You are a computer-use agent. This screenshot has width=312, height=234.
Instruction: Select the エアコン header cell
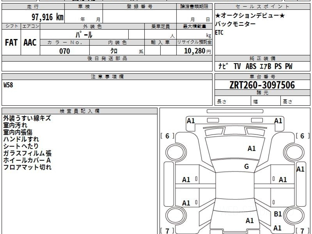(30, 26)
